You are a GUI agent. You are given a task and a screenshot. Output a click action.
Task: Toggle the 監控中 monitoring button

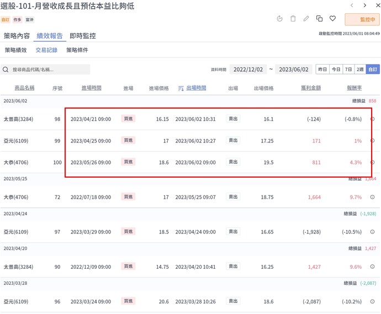[362, 19]
